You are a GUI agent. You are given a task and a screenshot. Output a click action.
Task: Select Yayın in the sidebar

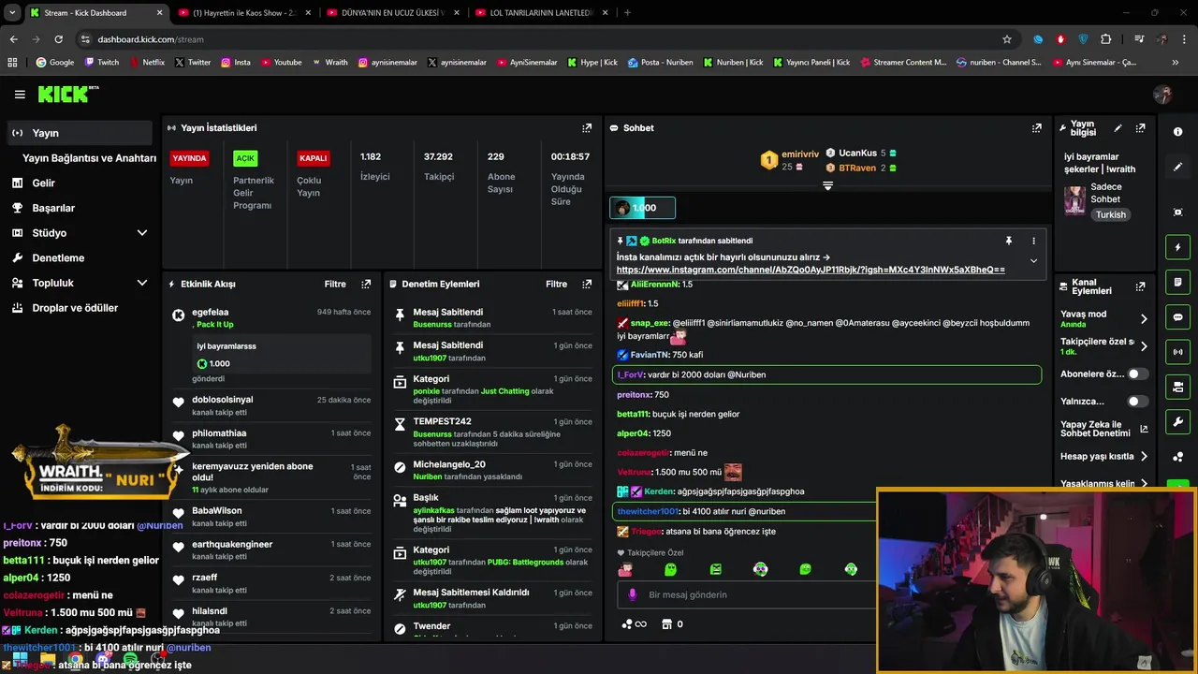click(80, 133)
